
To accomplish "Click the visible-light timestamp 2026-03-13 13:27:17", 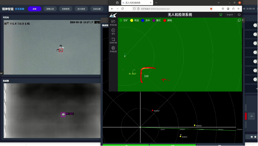I will coord(81,22).
